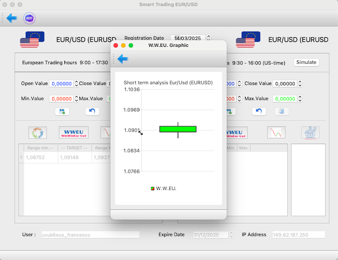Click back arrow in W.W.EU. Graphic window
Viewport: 338px width, 260px height.
click(123, 59)
